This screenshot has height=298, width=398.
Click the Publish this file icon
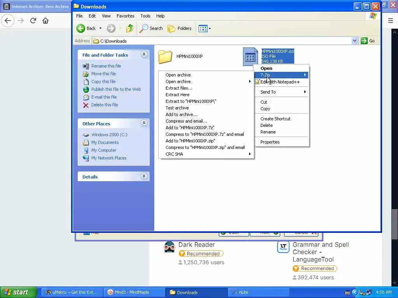click(86, 90)
